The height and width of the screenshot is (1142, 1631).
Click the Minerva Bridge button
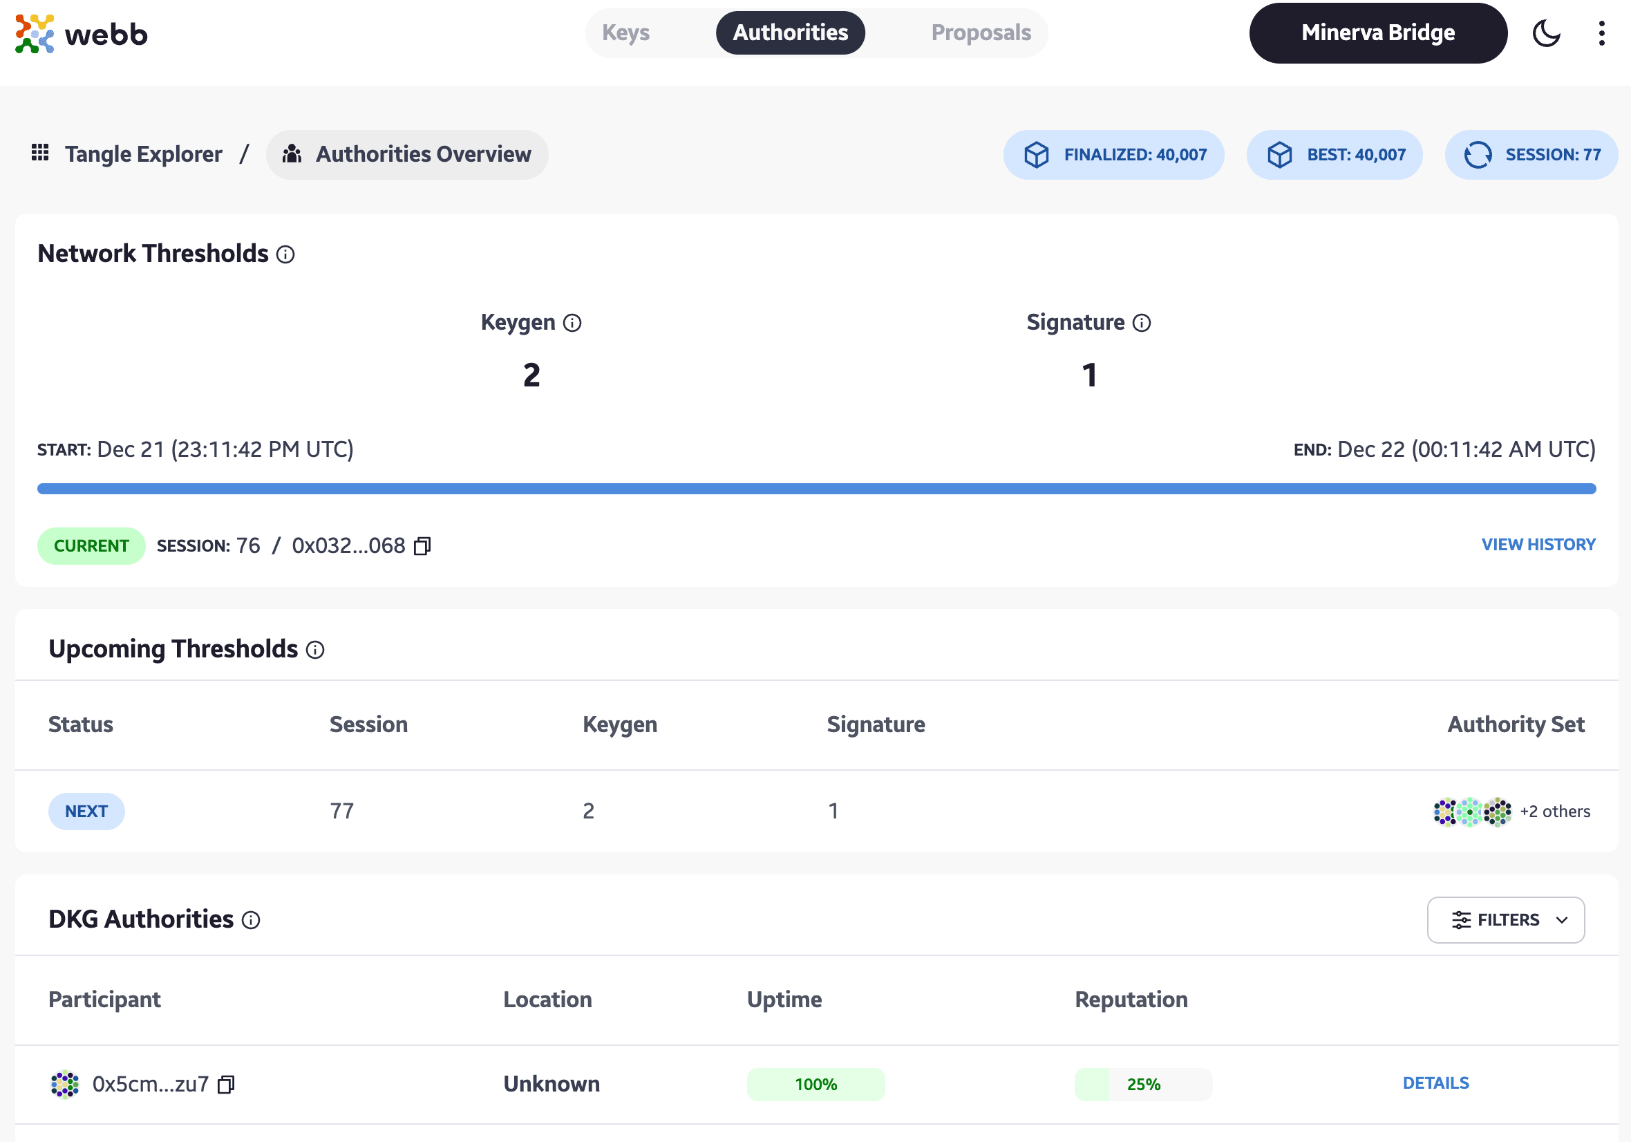coord(1379,33)
